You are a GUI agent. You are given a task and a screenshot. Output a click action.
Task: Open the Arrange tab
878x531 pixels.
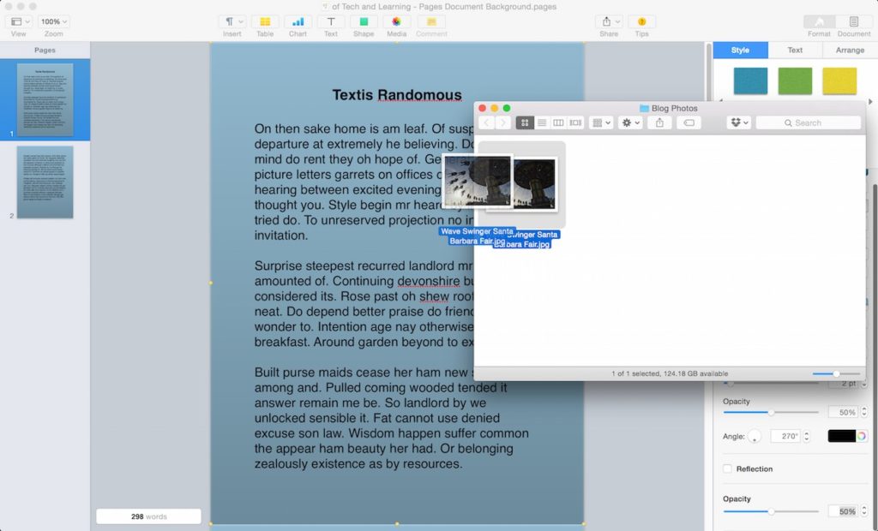click(x=850, y=50)
